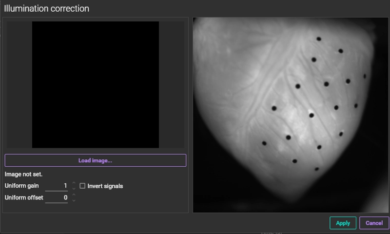Click the leftmost black marker on the heart
390x234 pixels.
pos(264,143)
